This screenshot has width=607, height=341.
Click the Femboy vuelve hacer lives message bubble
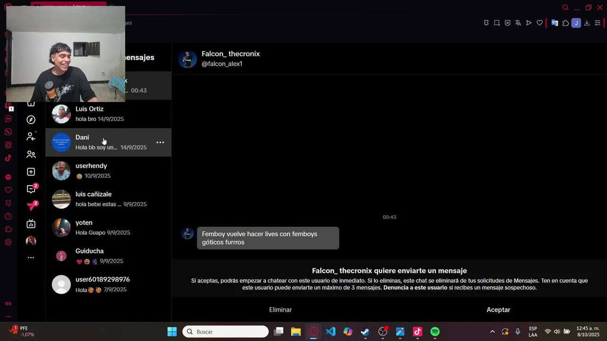click(x=268, y=238)
